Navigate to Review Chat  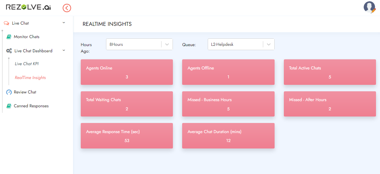click(x=25, y=92)
